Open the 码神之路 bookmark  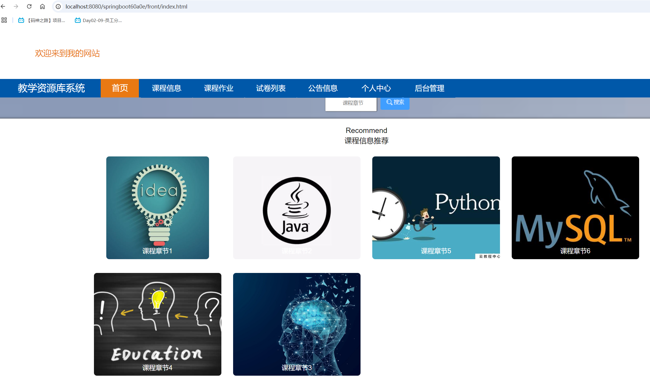tap(42, 20)
